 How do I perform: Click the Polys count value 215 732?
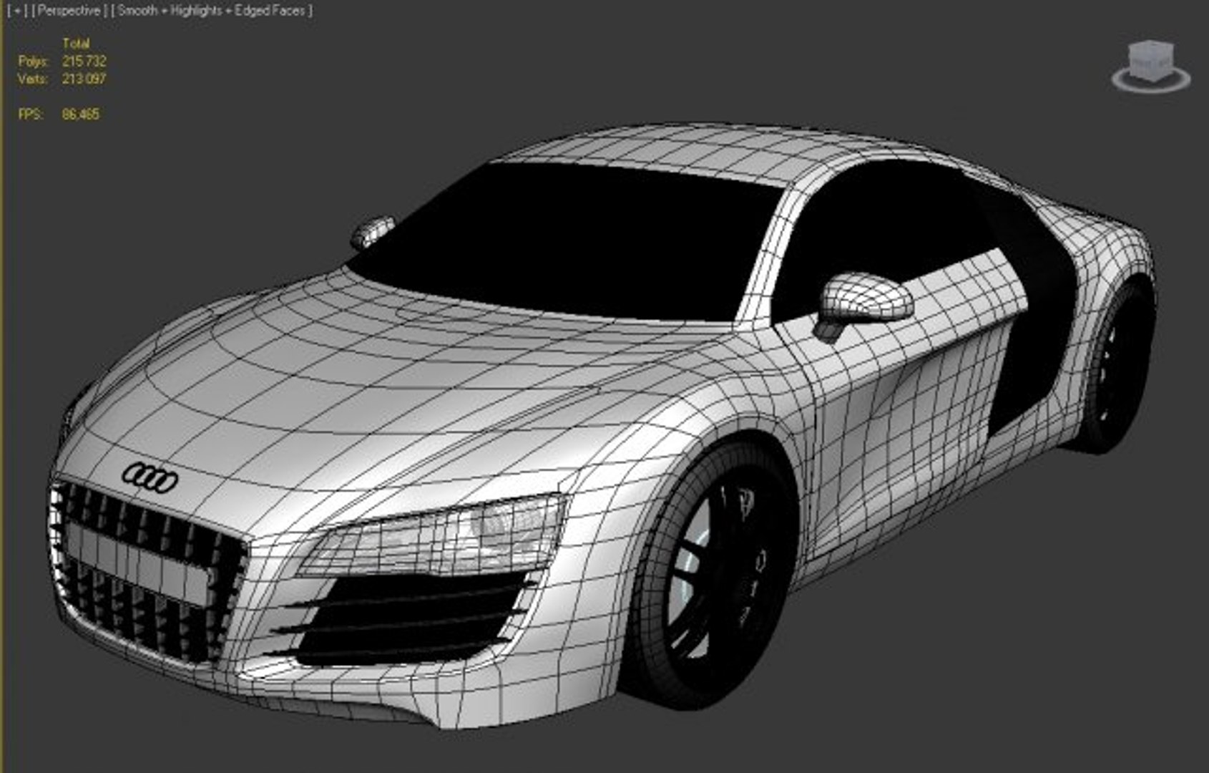click(84, 62)
